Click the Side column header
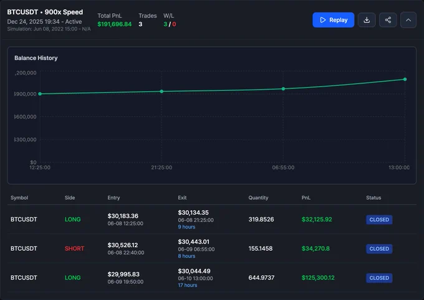Image resolution: width=424 pixels, height=300 pixels. [70, 198]
